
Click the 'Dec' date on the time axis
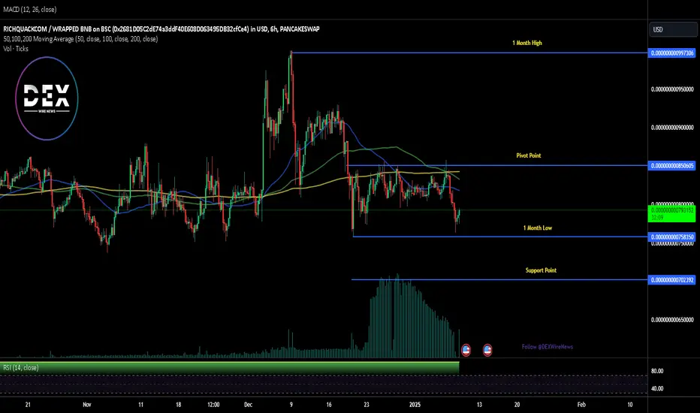[248, 405]
